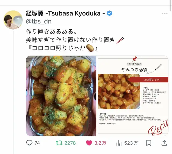The height and width of the screenshot is (154, 172).
Task: Open the right recipe card image
Action: tap(132, 96)
